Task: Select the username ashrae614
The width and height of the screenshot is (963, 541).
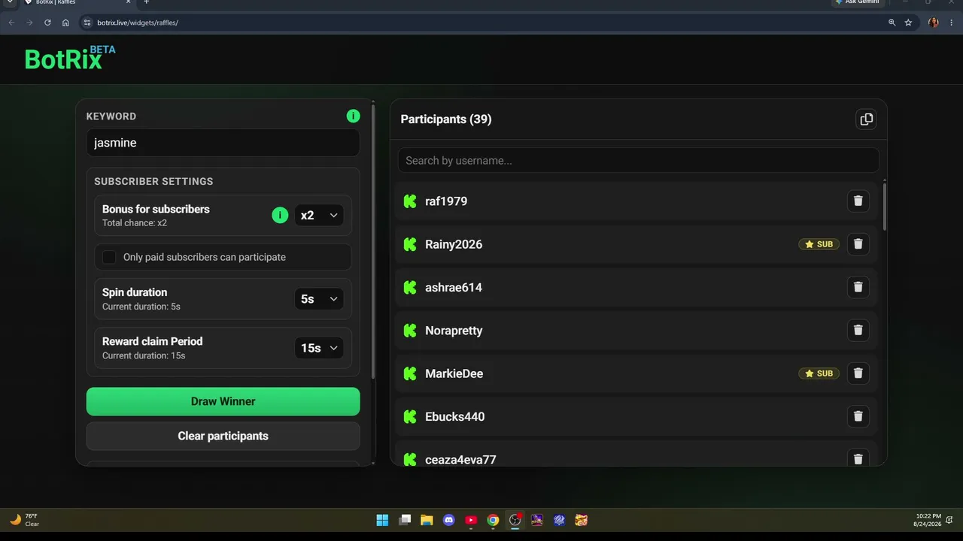Action: click(x=454, y=287)
